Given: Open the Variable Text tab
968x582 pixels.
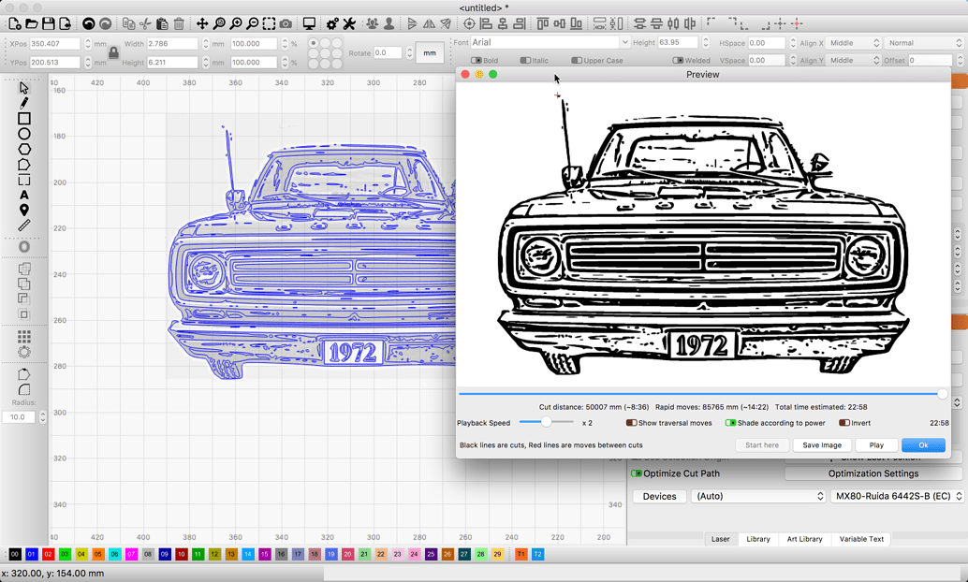Looking at the screenshot, I should (x=861, y=539).
